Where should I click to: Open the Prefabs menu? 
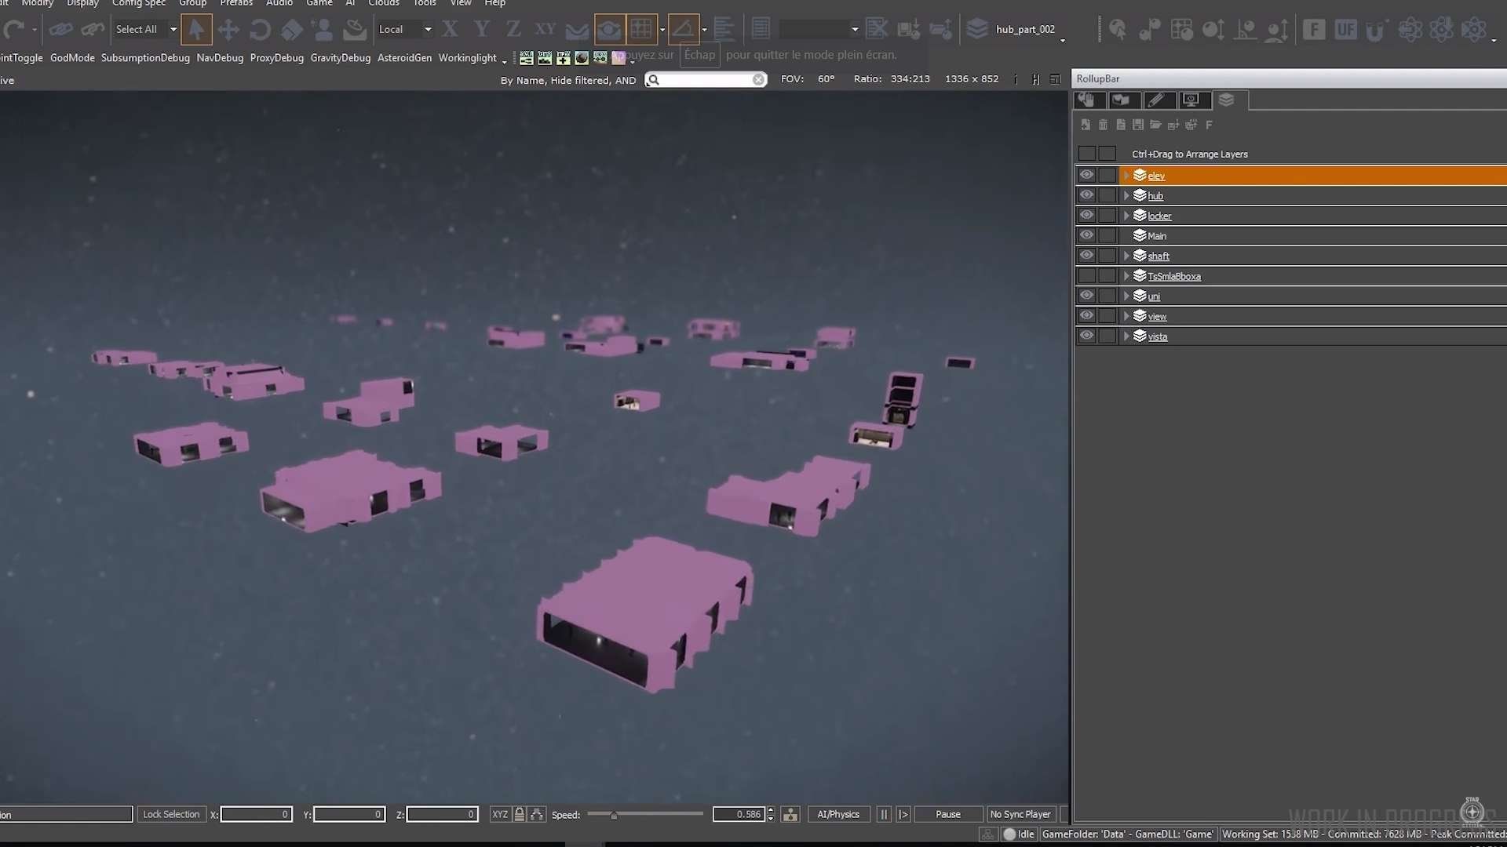[x=236, y=3]
